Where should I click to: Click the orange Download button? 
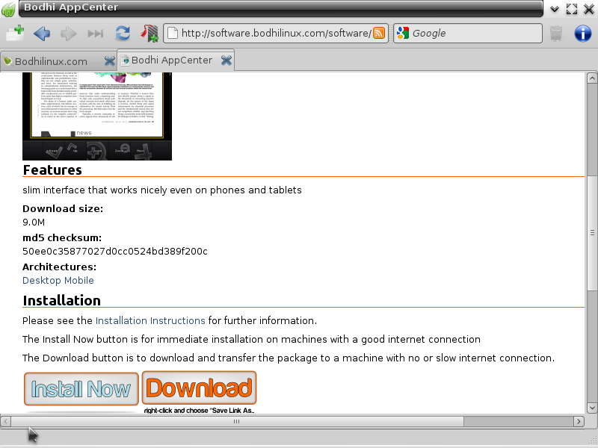(199, 388)
